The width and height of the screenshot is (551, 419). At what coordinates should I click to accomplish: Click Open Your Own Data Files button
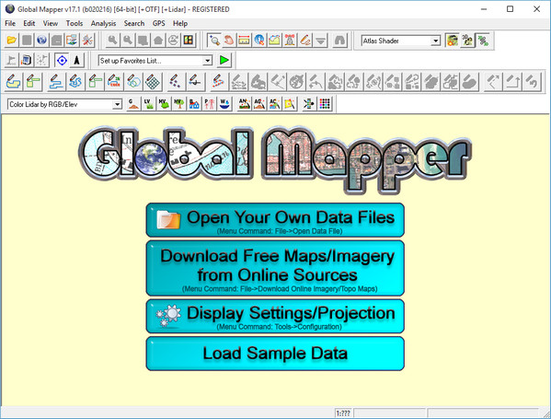coord(275,220)
